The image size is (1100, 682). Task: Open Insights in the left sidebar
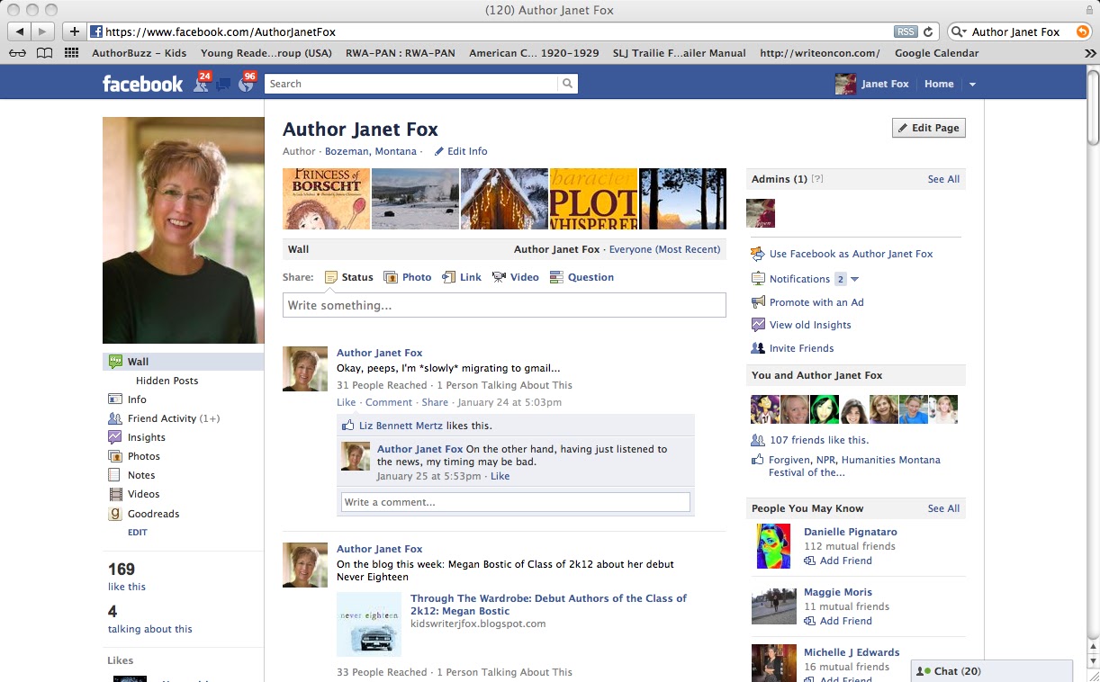click(146, 437)
